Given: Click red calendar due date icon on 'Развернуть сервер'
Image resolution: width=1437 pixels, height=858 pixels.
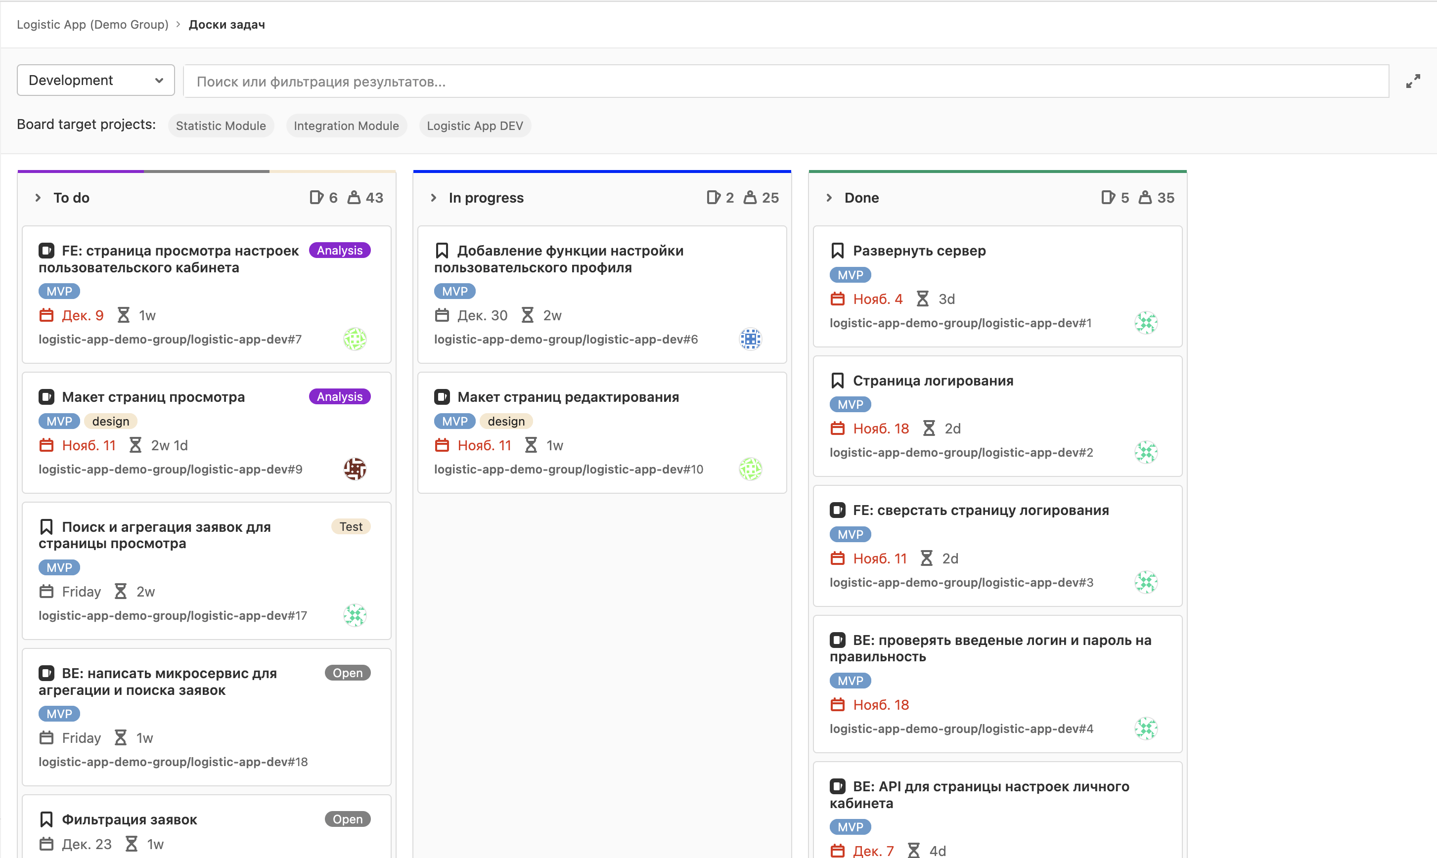Looking at the screenshot, I should coord(837,299).
